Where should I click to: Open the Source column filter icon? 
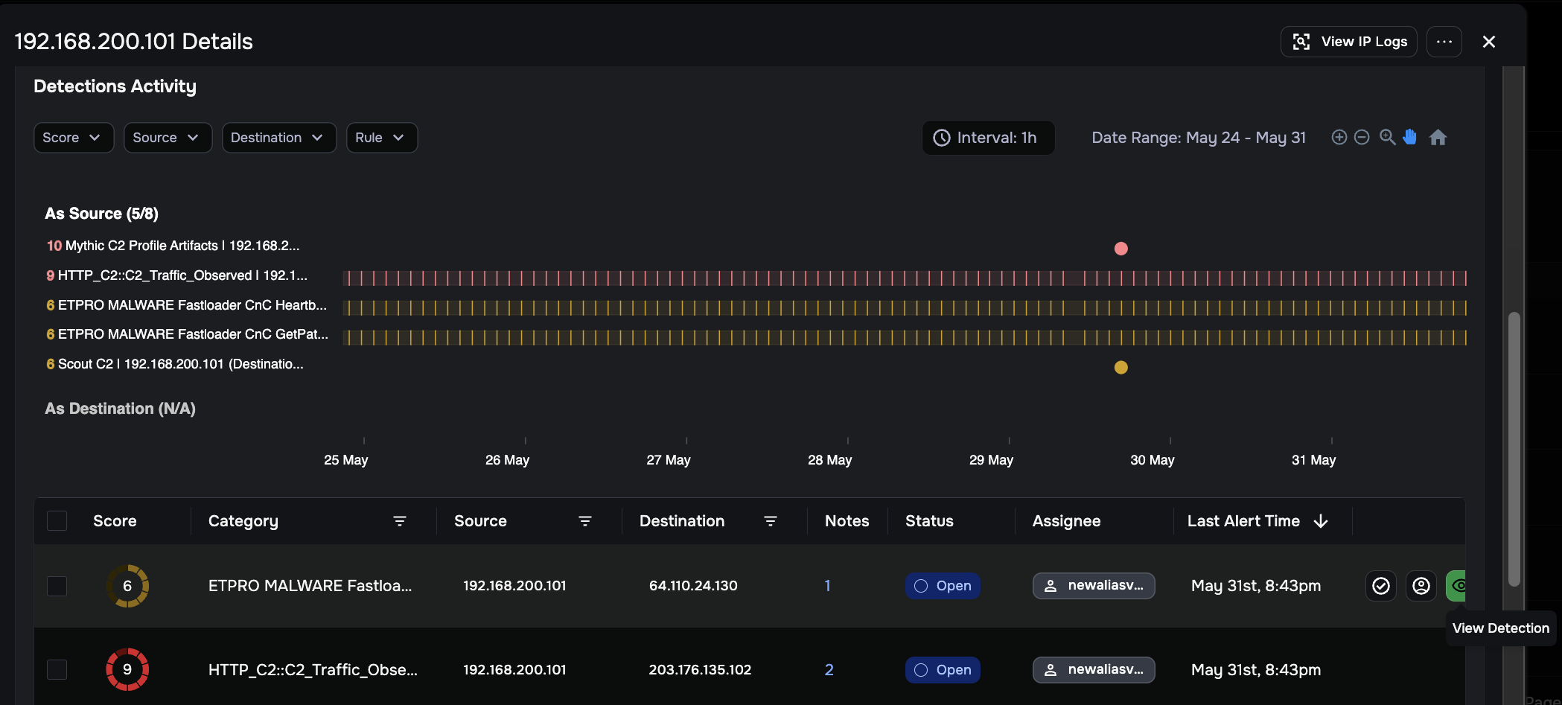[x=585, y=521]
